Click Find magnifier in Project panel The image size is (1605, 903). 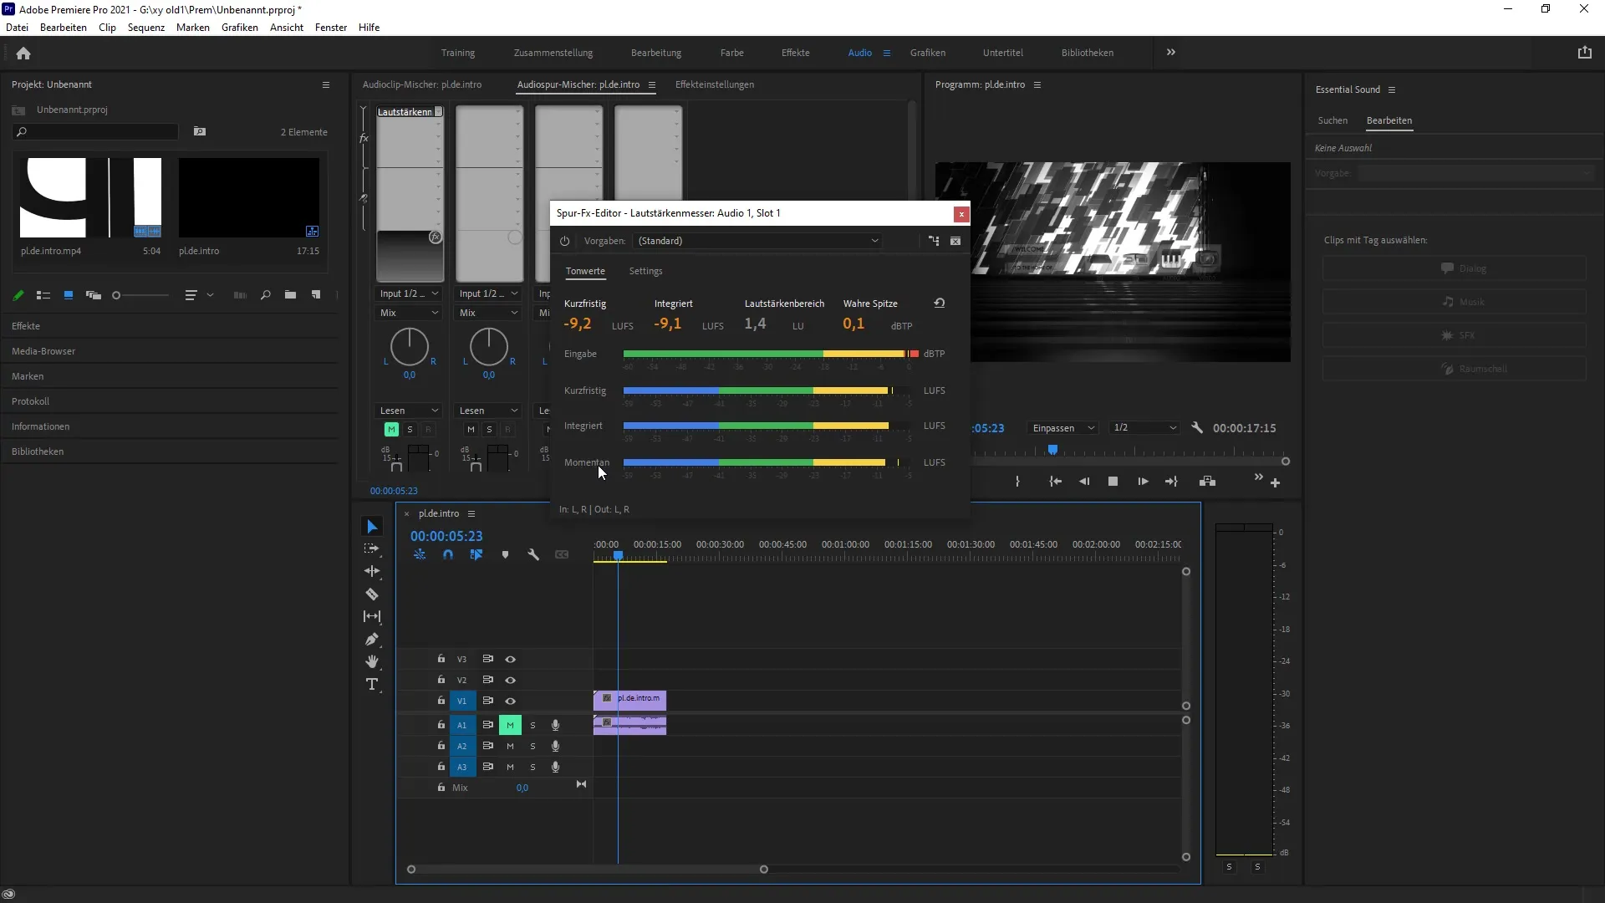tap(265, 295)
